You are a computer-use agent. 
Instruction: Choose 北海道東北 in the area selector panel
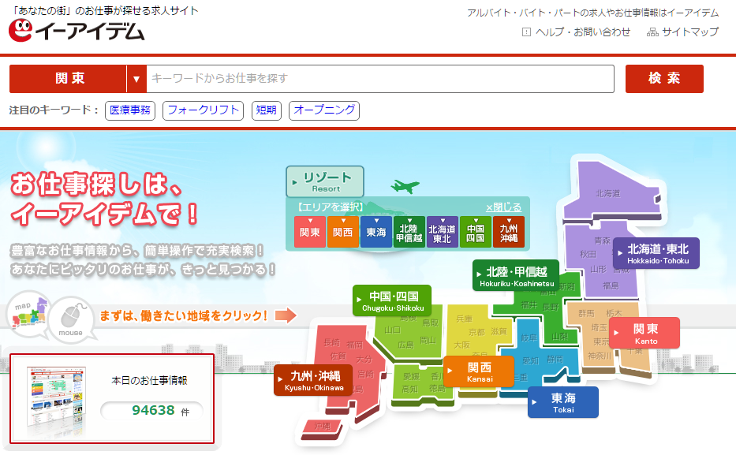pos(443,232)
